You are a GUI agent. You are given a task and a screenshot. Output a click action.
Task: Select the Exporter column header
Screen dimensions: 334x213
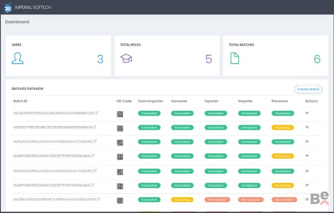[211, 101]
